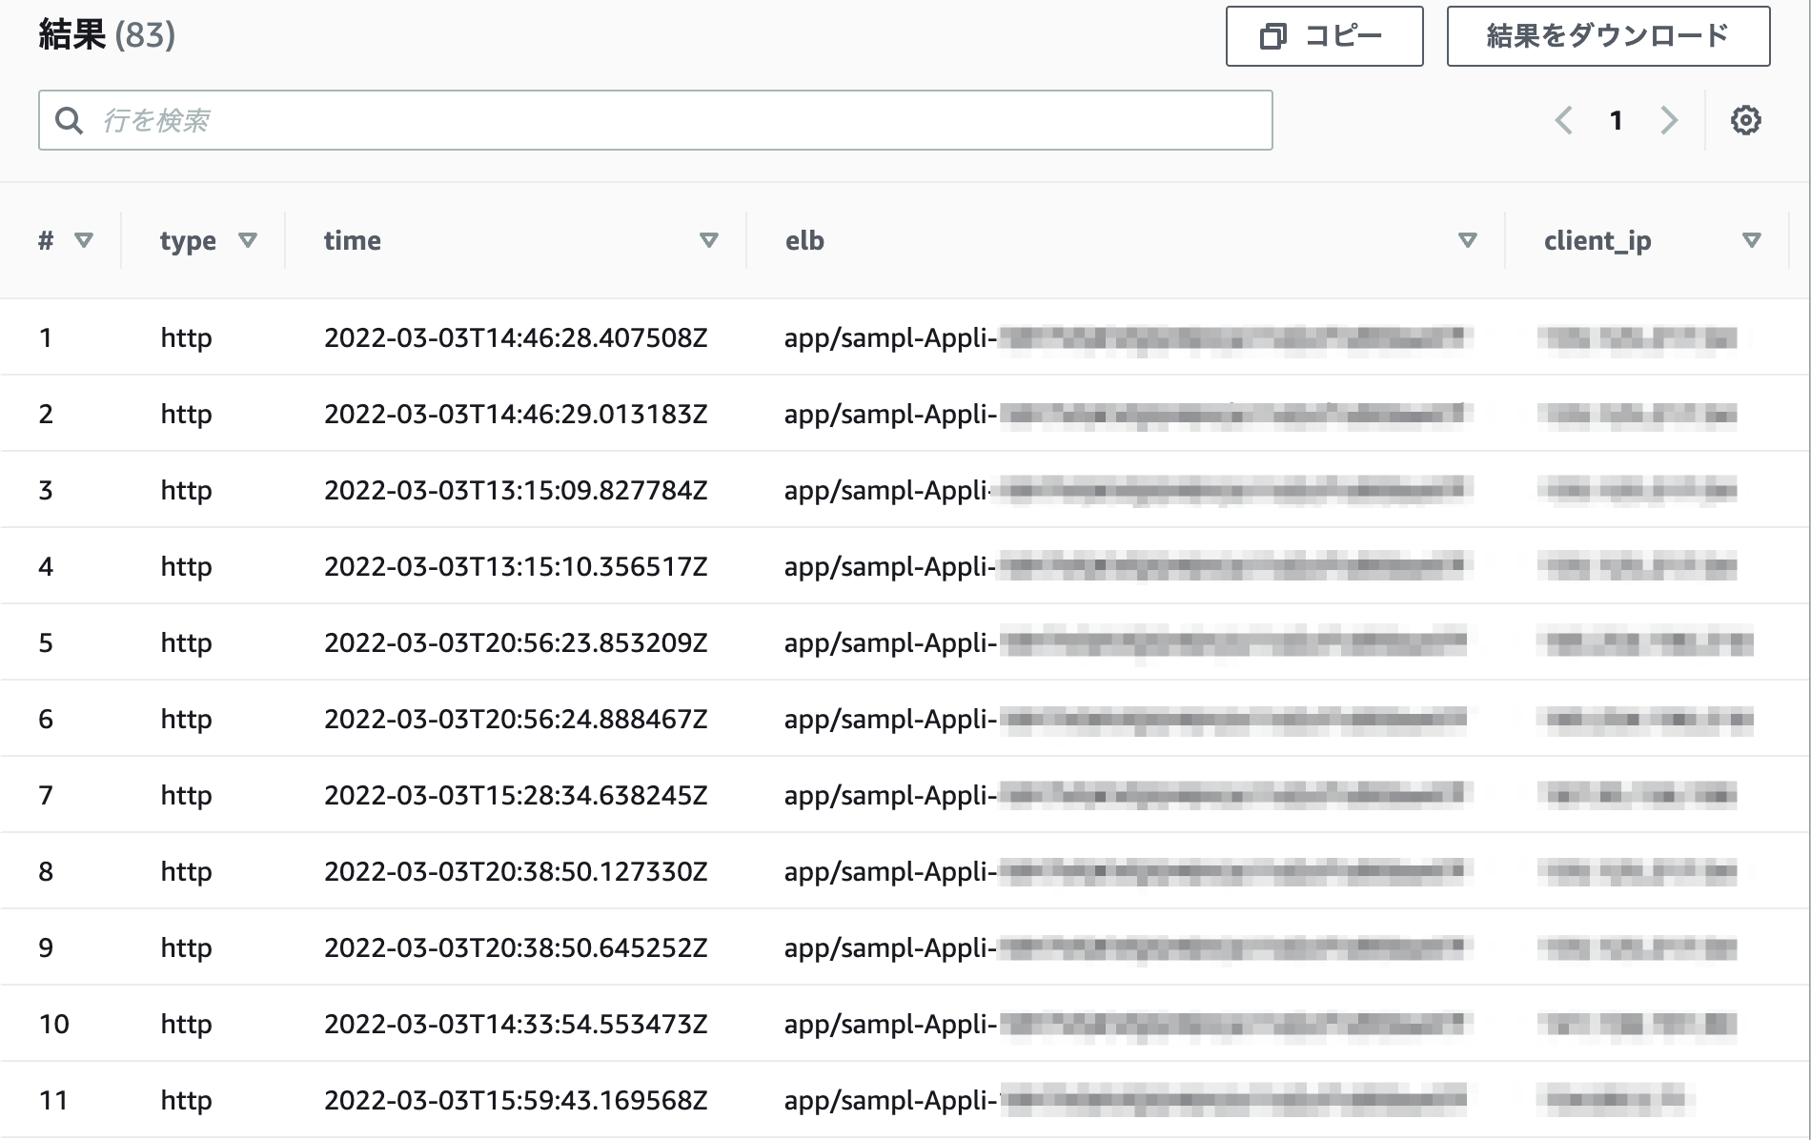Click the blurred client_ip in row 2
The image size is (1811, 1140).
(1637, 414)
